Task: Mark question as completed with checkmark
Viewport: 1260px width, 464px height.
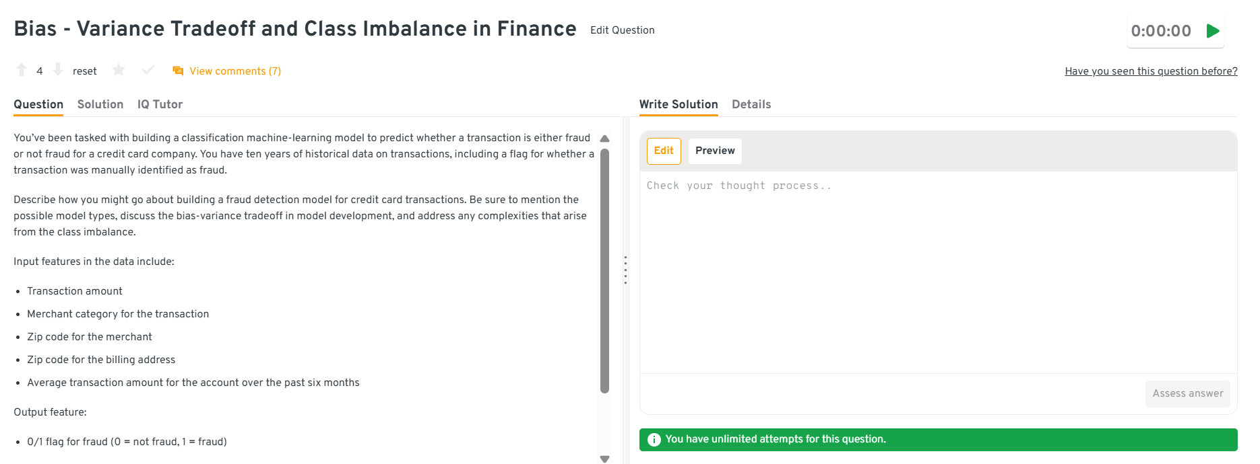Action: [x=148, y=70]
